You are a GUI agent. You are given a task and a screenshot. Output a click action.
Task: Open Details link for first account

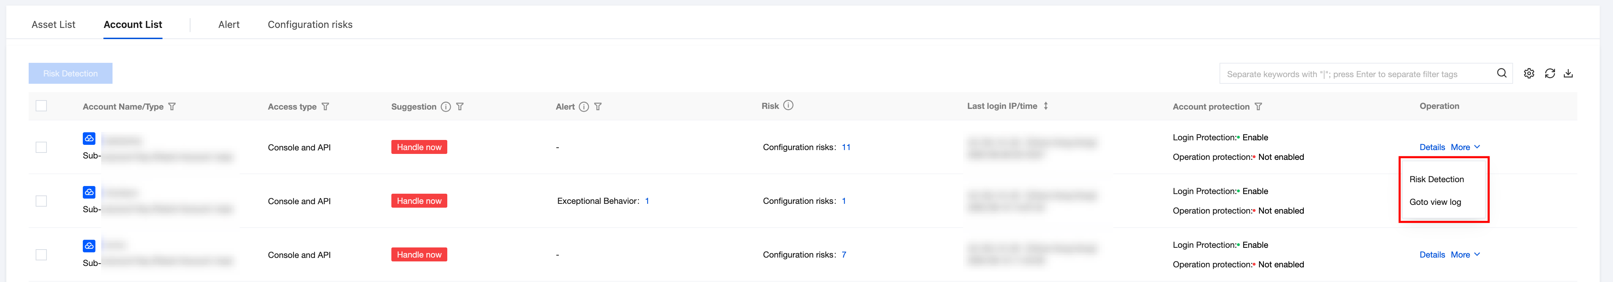(1432, 147)
